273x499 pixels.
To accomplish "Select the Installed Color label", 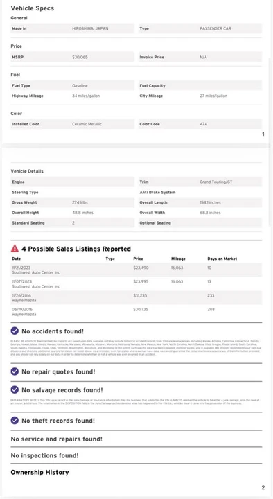I will tap(26, 124).
